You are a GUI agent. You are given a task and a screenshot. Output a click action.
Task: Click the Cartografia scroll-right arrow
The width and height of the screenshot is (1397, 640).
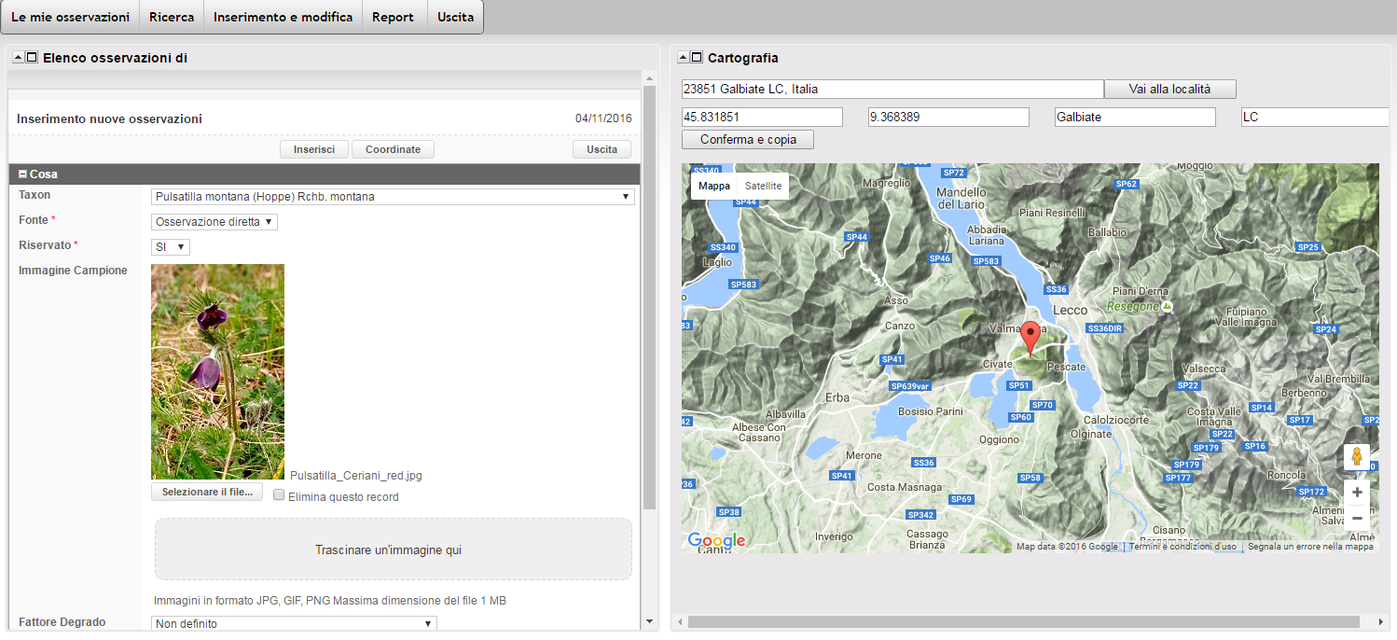pyautogui.click(x=1381, y=621)
